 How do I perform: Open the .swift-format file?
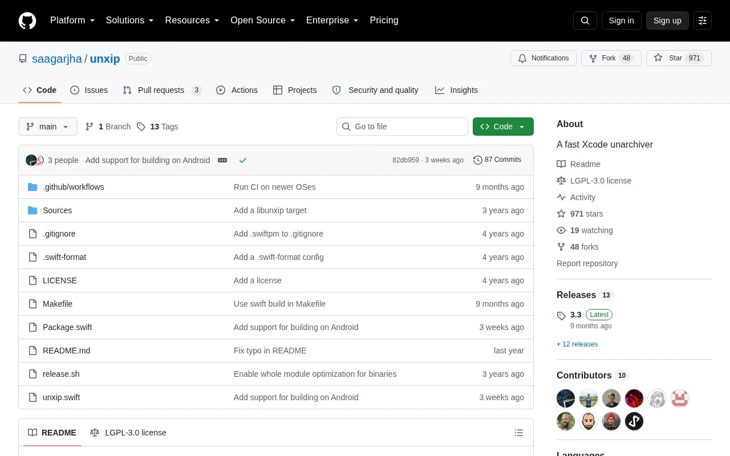tap(64, 257)
